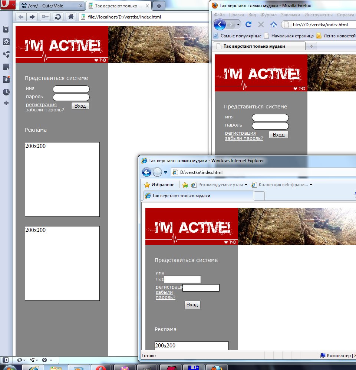Go to Opera's home page
This screenshot has height=370, width=356.
pyautogui.click(x=71, y=17)
